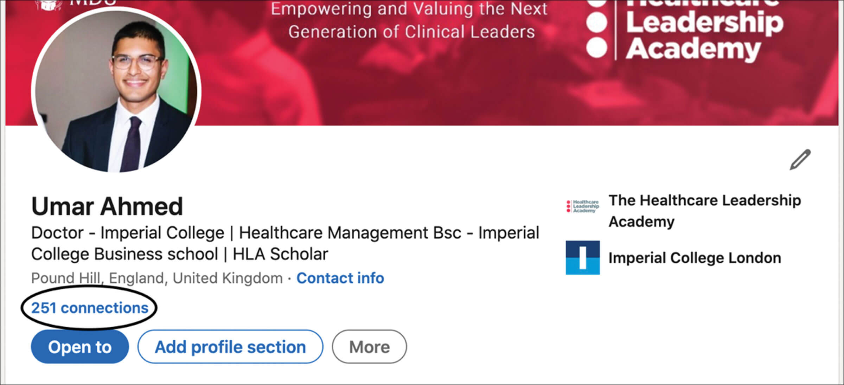Click the "Pound Hill, England" location text
This screenshot has width=844, height=385.
click(156, 278)
